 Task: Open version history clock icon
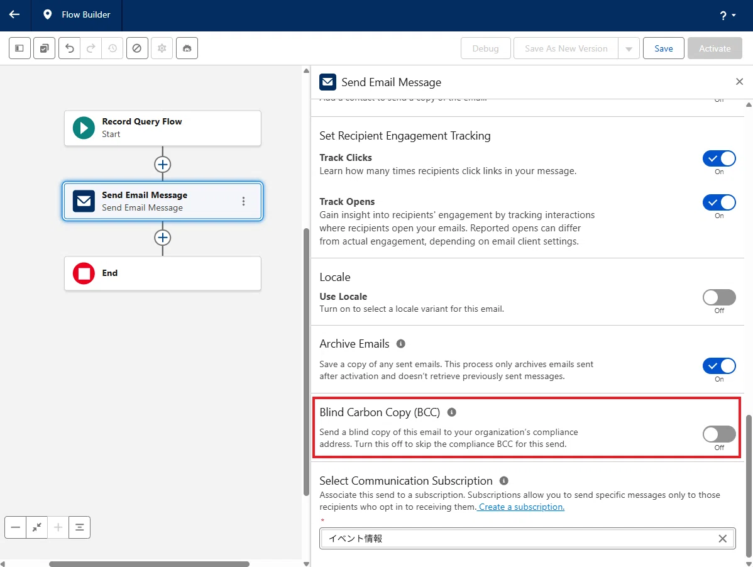(x=113, y=48)
